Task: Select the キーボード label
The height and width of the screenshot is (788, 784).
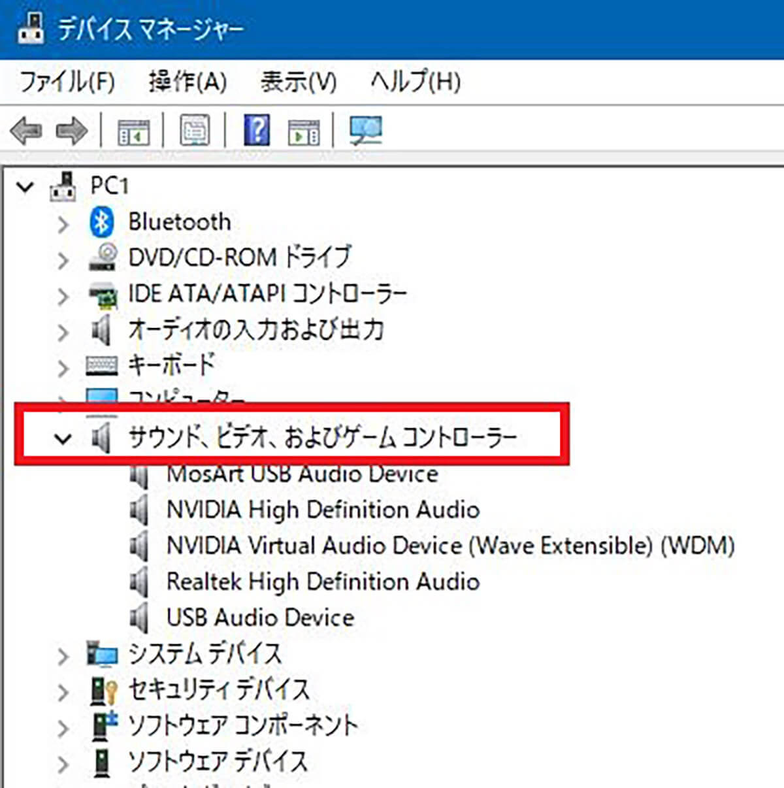Action: (x=172, y=365)
